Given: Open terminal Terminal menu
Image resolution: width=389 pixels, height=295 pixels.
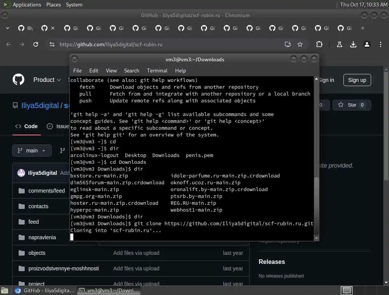Looking at the screenshot, I should click(x=157, y=71).
